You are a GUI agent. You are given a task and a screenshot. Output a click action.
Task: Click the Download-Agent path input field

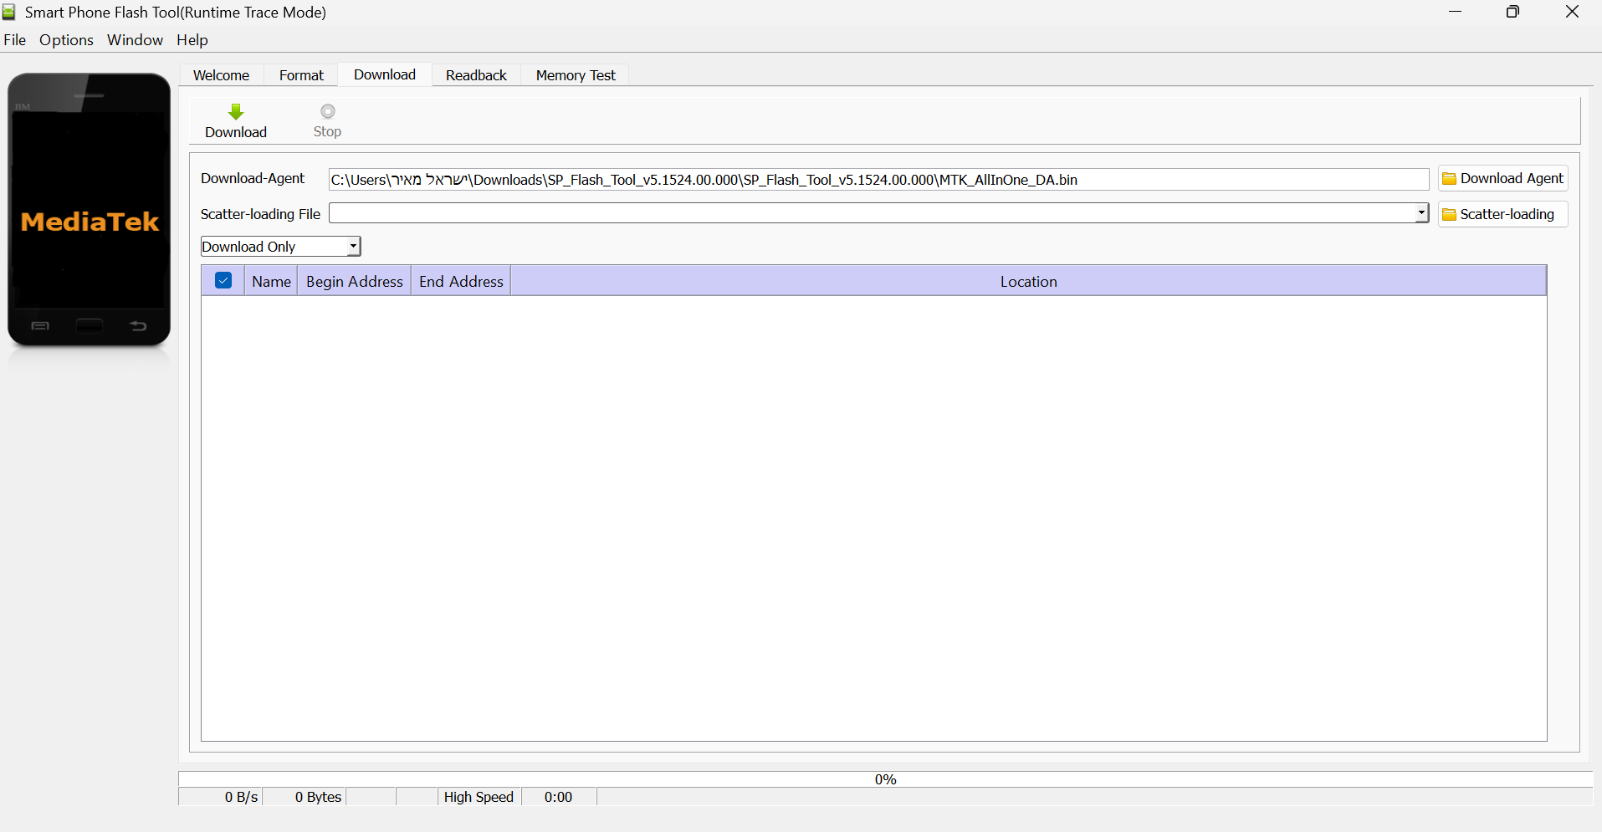pyautogui.click(x=878, y=180)
